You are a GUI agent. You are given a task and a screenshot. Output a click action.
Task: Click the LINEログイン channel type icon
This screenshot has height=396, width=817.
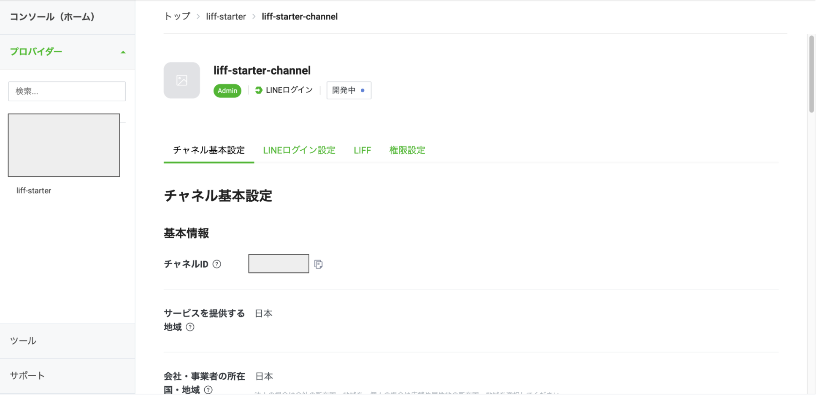click(258, 90)
